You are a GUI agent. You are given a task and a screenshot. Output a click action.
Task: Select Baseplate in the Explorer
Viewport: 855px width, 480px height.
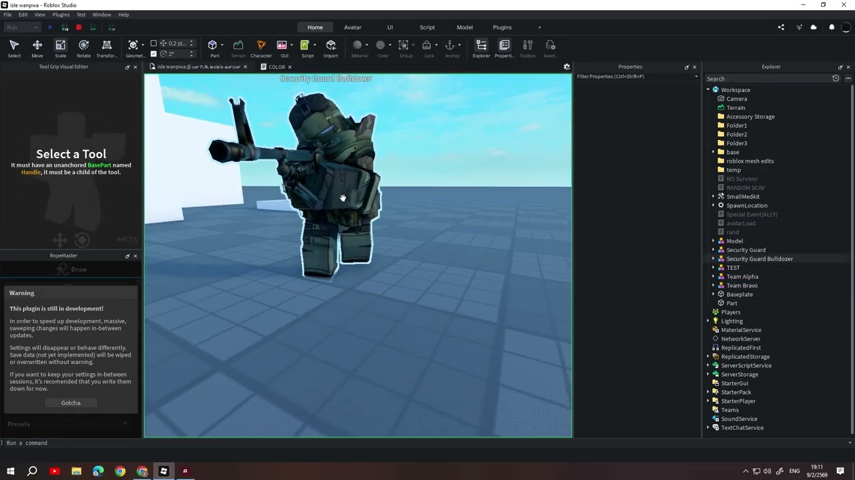739,295
